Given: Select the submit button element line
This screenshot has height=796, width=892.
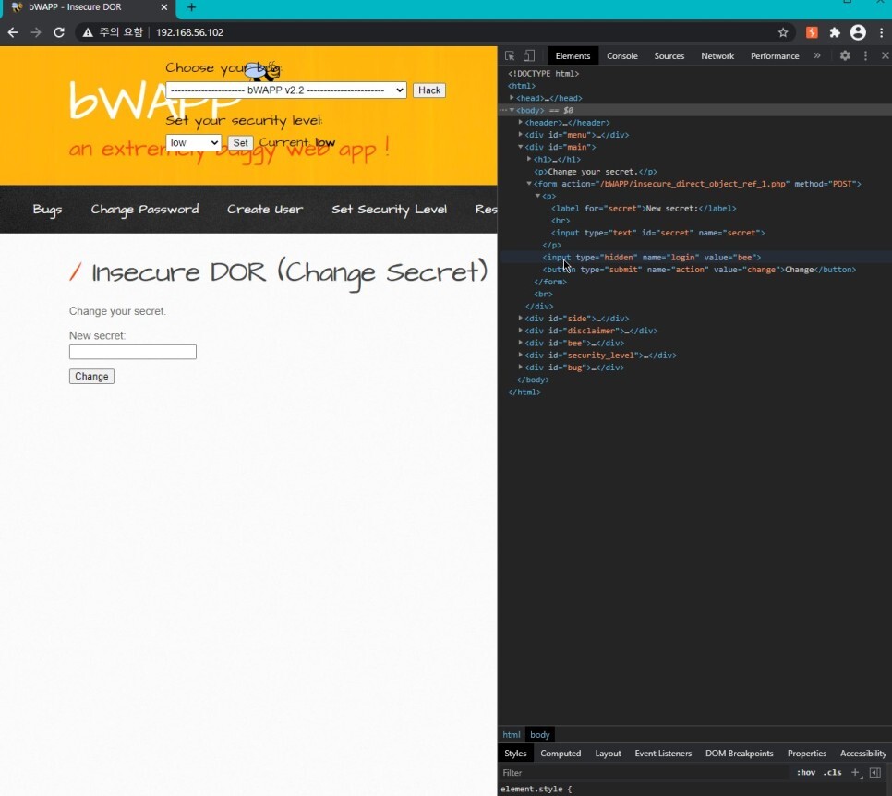Looking at the screenshot, I should pos(699,270).
